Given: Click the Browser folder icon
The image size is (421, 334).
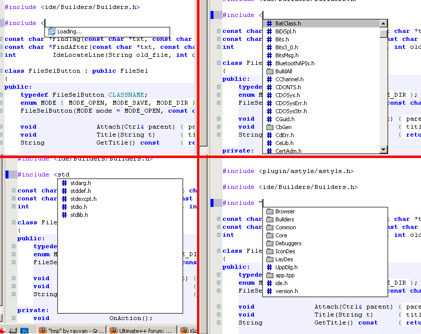Looking at the screenshot, I should point(269,211).
